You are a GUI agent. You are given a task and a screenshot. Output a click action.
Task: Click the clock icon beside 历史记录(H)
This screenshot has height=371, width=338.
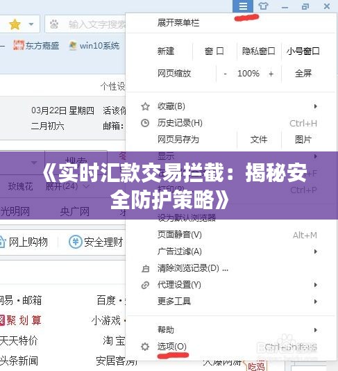coord(145,123)
